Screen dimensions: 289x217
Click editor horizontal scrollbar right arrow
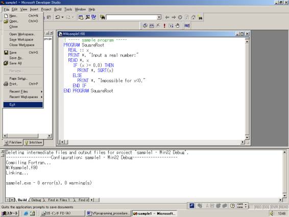tap(243, 142)
